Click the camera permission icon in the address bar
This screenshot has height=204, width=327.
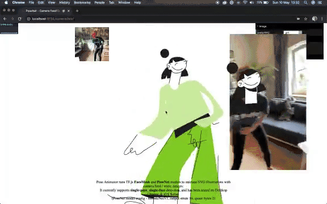pyautogui.click(x=298, y=19)
